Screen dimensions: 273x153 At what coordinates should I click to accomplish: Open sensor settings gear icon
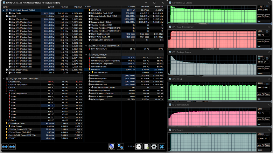(x=154, y=147)
